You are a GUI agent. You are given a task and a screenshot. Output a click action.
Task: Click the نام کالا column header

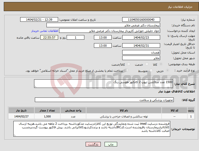(124, 110)
